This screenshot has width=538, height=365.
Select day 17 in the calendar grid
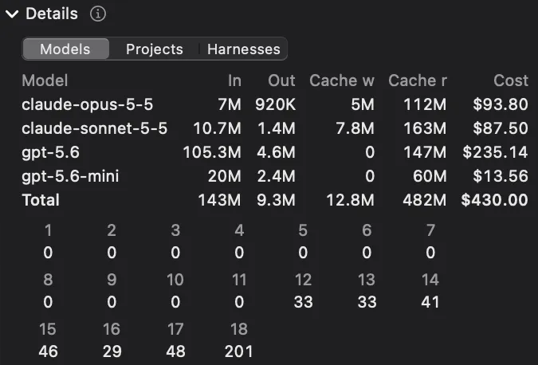tap(175, 329)
